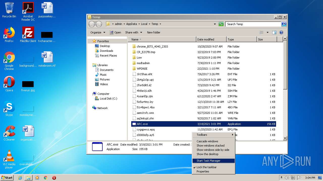Screen dimensions: 323x181
Task: Open taskbar Properties menu entry
Action: (213, 171)
